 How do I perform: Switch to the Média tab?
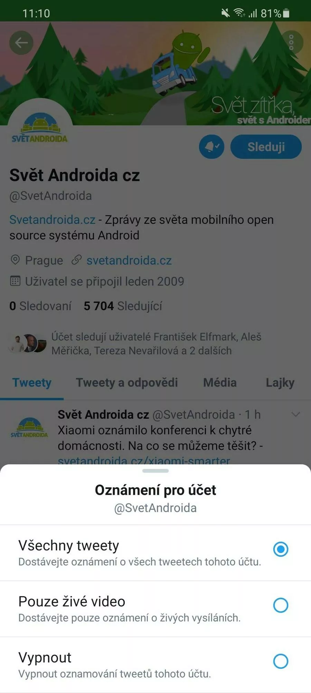click(220, 383)
